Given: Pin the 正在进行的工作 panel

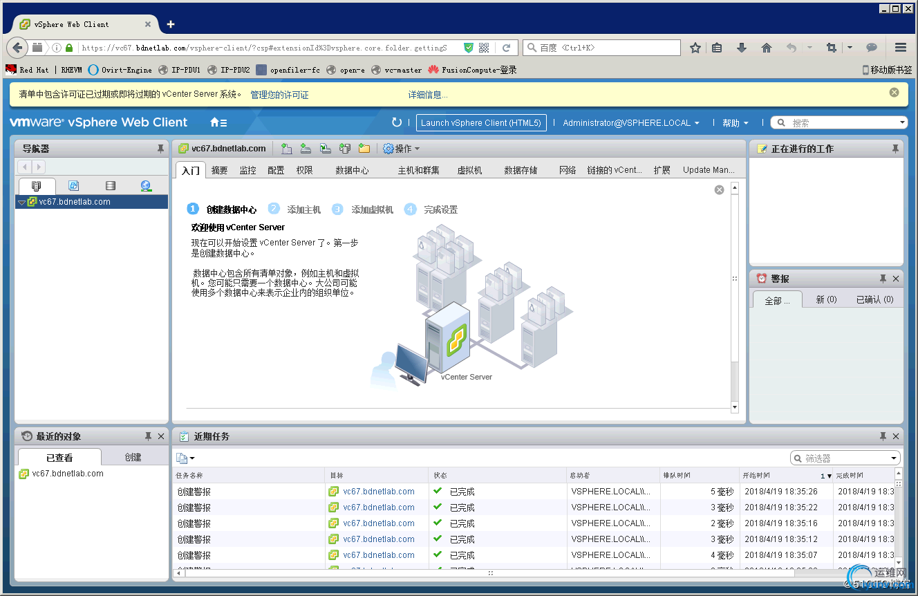Looking at the screenshot, I should [x=895, y=149].
